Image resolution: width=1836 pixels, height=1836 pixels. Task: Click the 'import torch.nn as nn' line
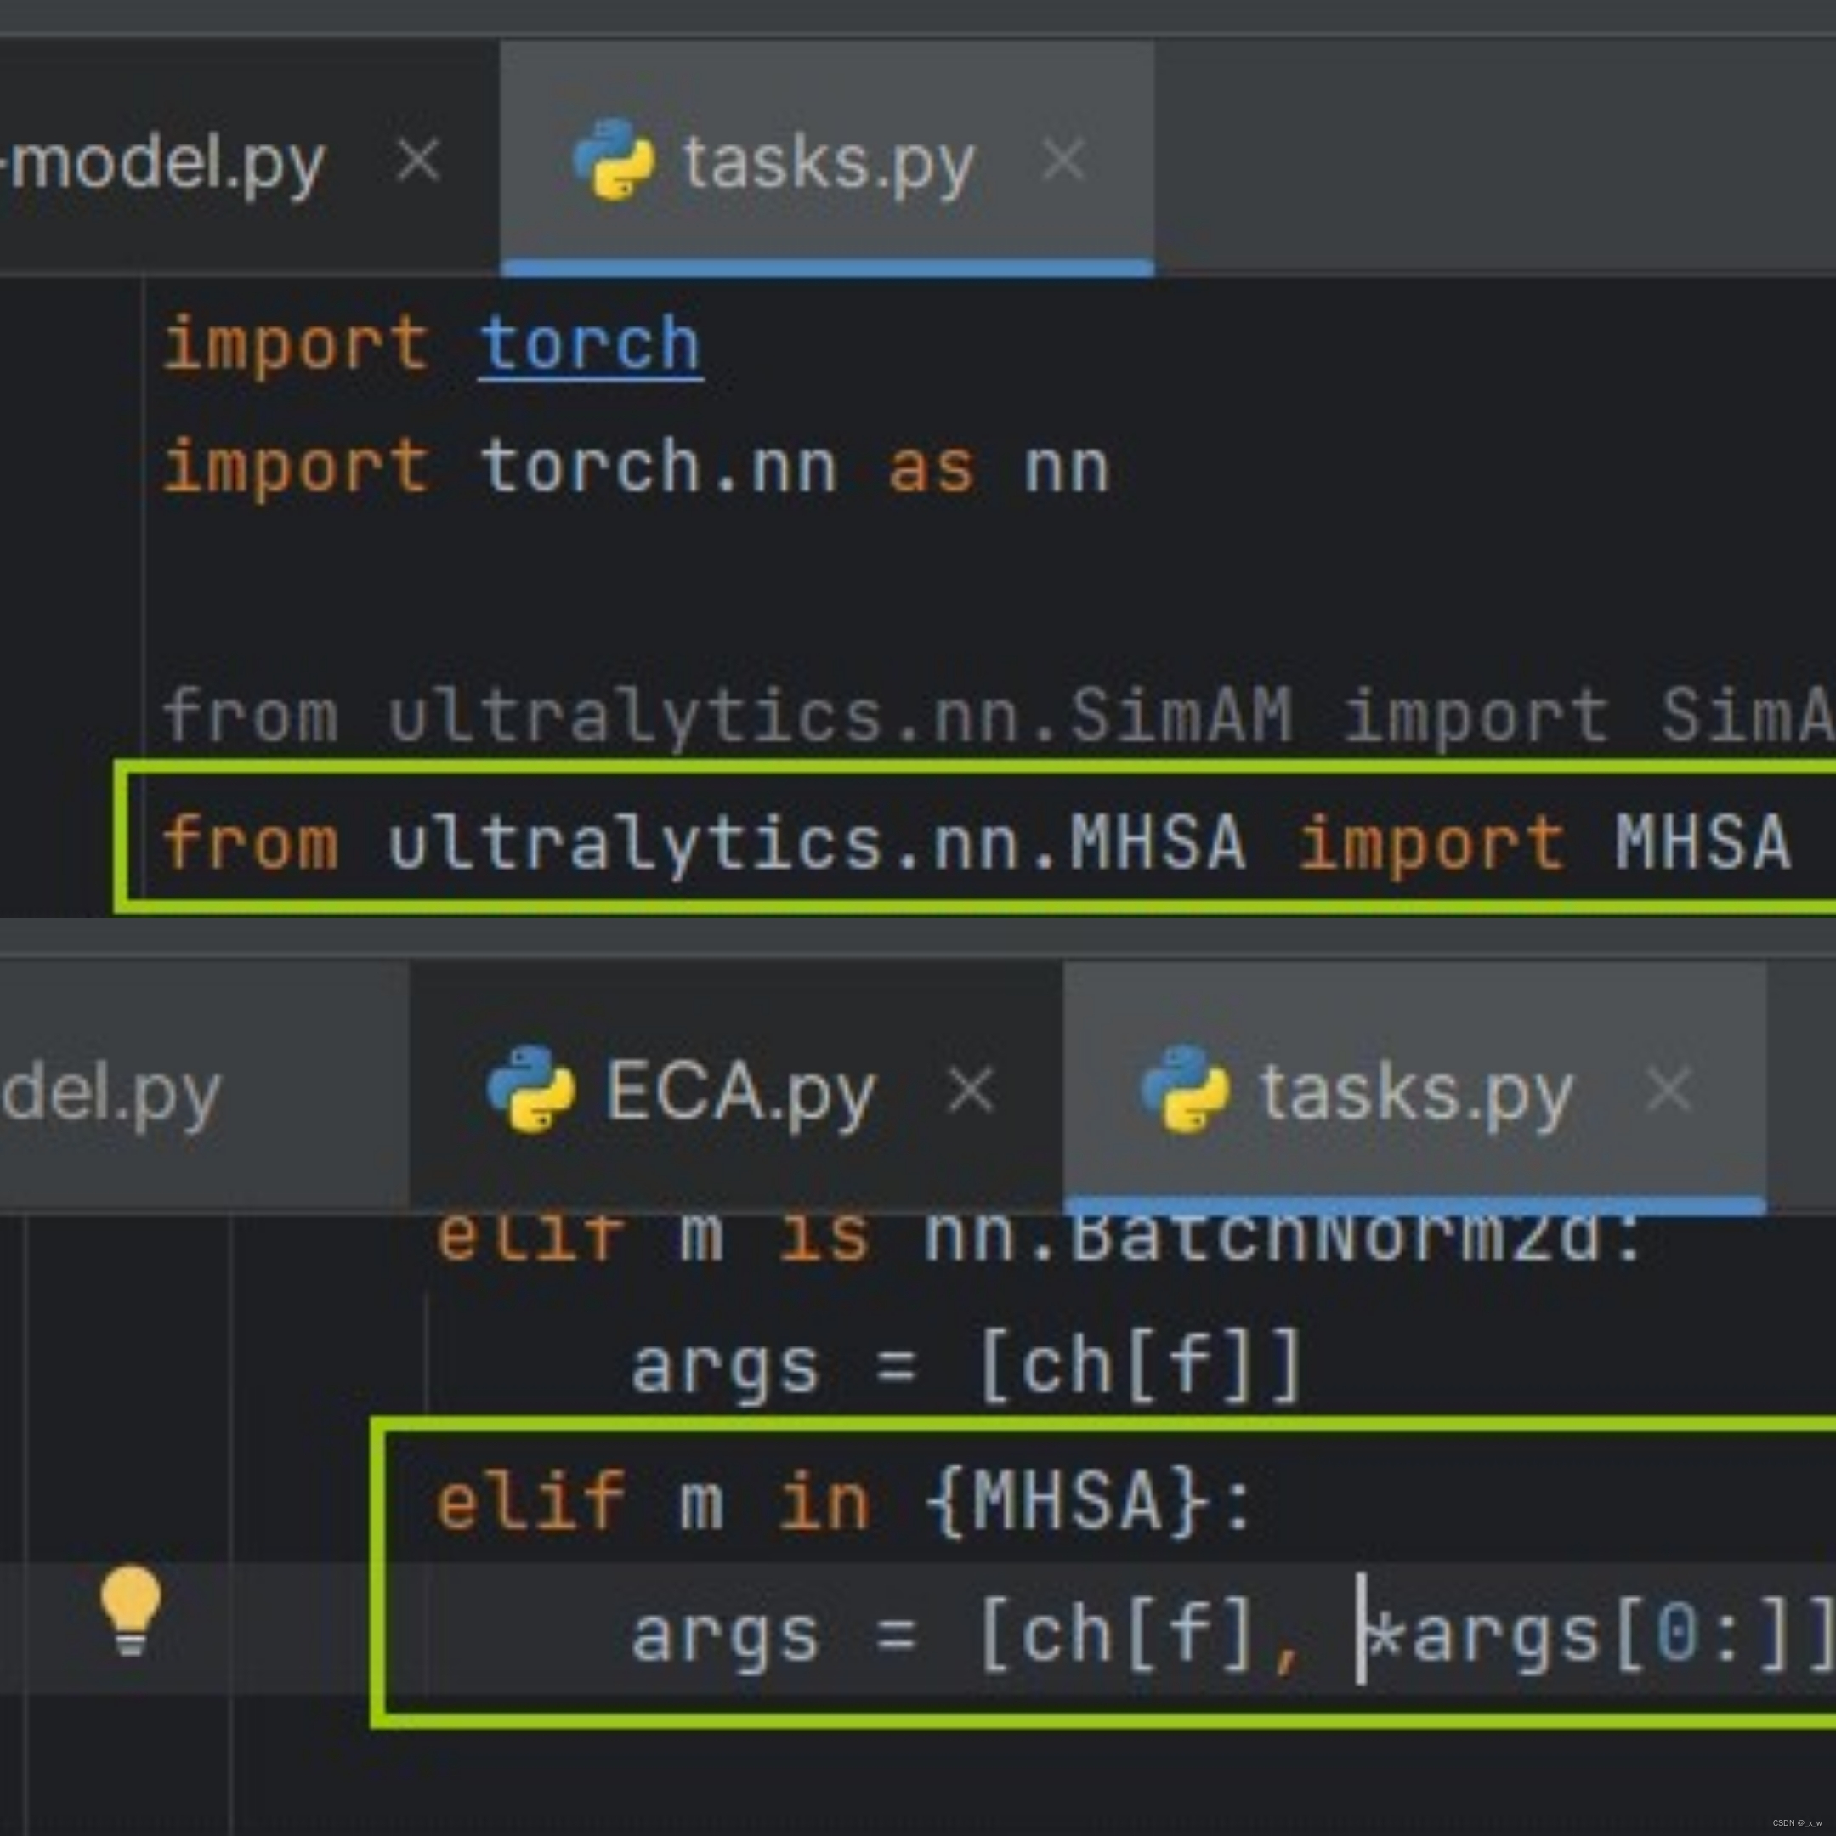click(635, 467)
